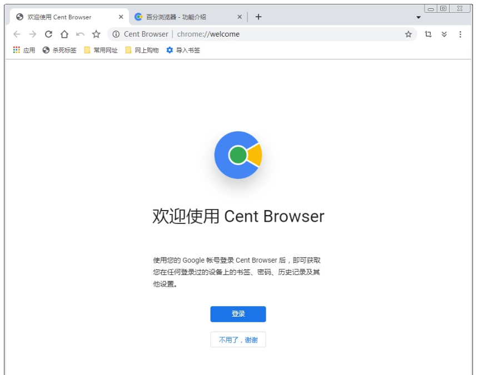Click 杀死标签 bookmark
478x375 pixels.
click(59, 50)
